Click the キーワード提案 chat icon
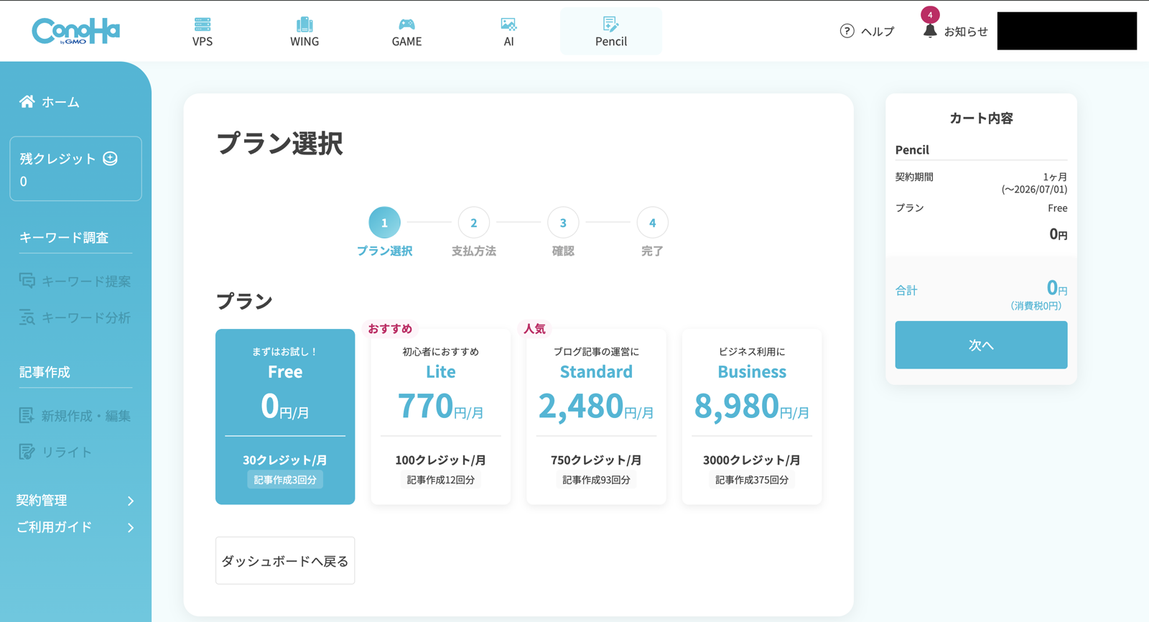 [x=27, y=281]
